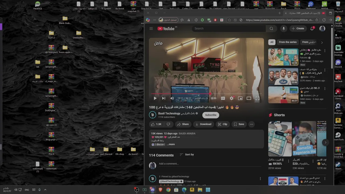
Task: Show next Shorts with arrow
Action: coord(325,143)
